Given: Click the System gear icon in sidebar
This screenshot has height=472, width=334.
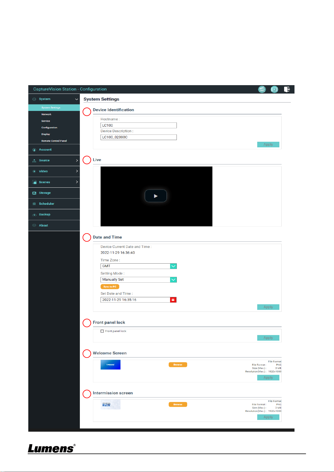Looking at the screenshot, I should click(34, 99).
